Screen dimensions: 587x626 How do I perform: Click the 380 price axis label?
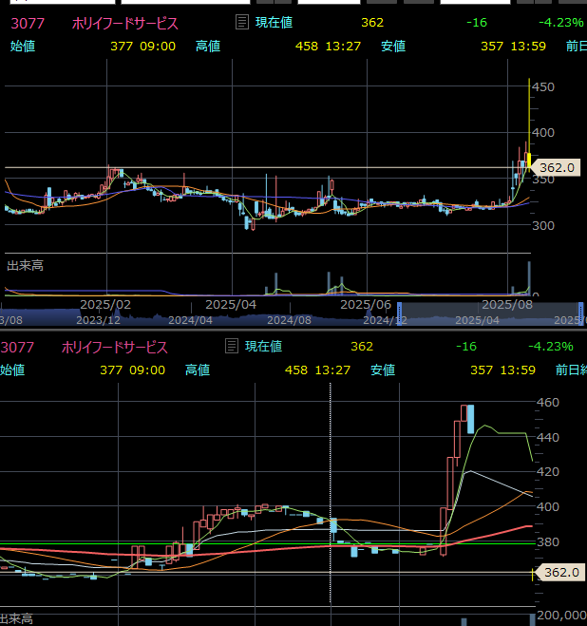point(548,541)
